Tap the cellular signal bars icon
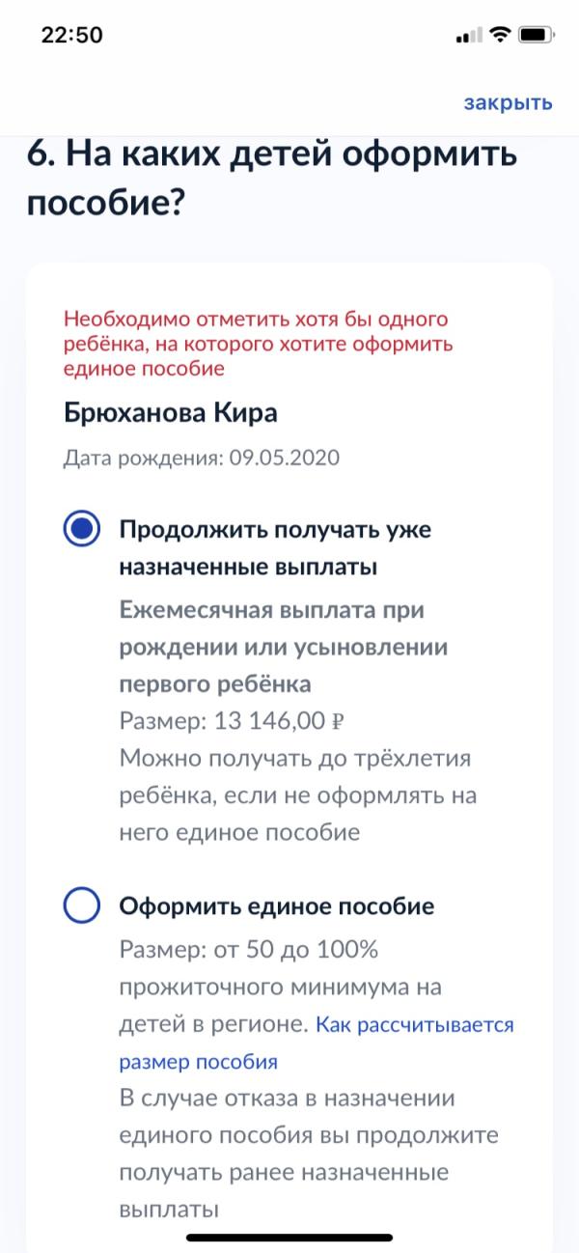Image resolution: width=579 pixels, height=1253 pixels. pyautogui.click(x=468, y=36)
